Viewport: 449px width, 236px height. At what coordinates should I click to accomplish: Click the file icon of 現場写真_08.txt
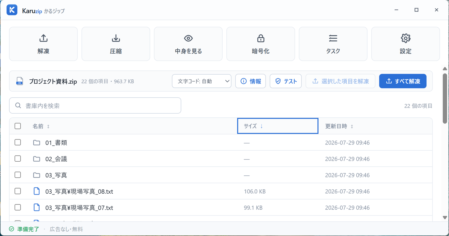click(x=36, y=191)
